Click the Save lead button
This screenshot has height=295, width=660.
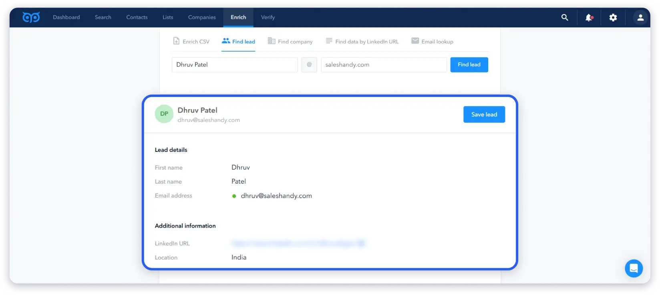click(x=484, y=114)
